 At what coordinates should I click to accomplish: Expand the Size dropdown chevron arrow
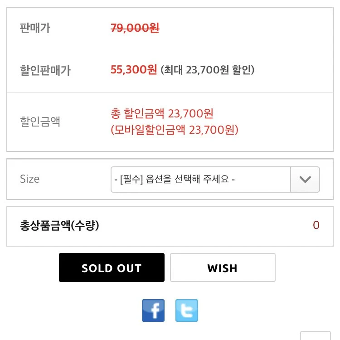point(305,180)
